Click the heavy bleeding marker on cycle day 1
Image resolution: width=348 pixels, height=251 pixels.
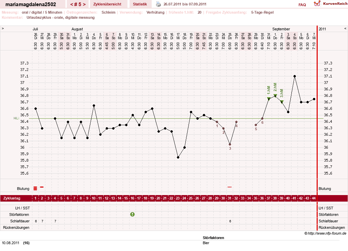(35, 188)
